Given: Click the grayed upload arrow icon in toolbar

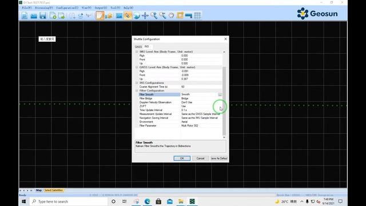Looking at the screenshot, I should [81, 15].
